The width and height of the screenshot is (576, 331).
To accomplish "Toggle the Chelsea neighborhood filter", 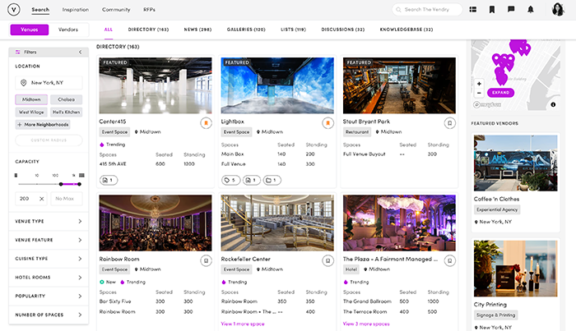I will pos(66,99).
